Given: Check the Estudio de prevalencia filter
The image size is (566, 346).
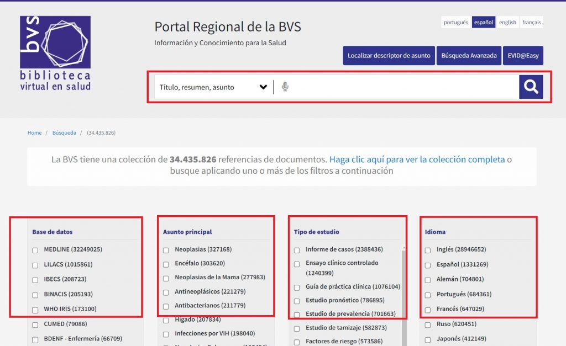Looking at the screenshot, I should [x=297, y=315].
